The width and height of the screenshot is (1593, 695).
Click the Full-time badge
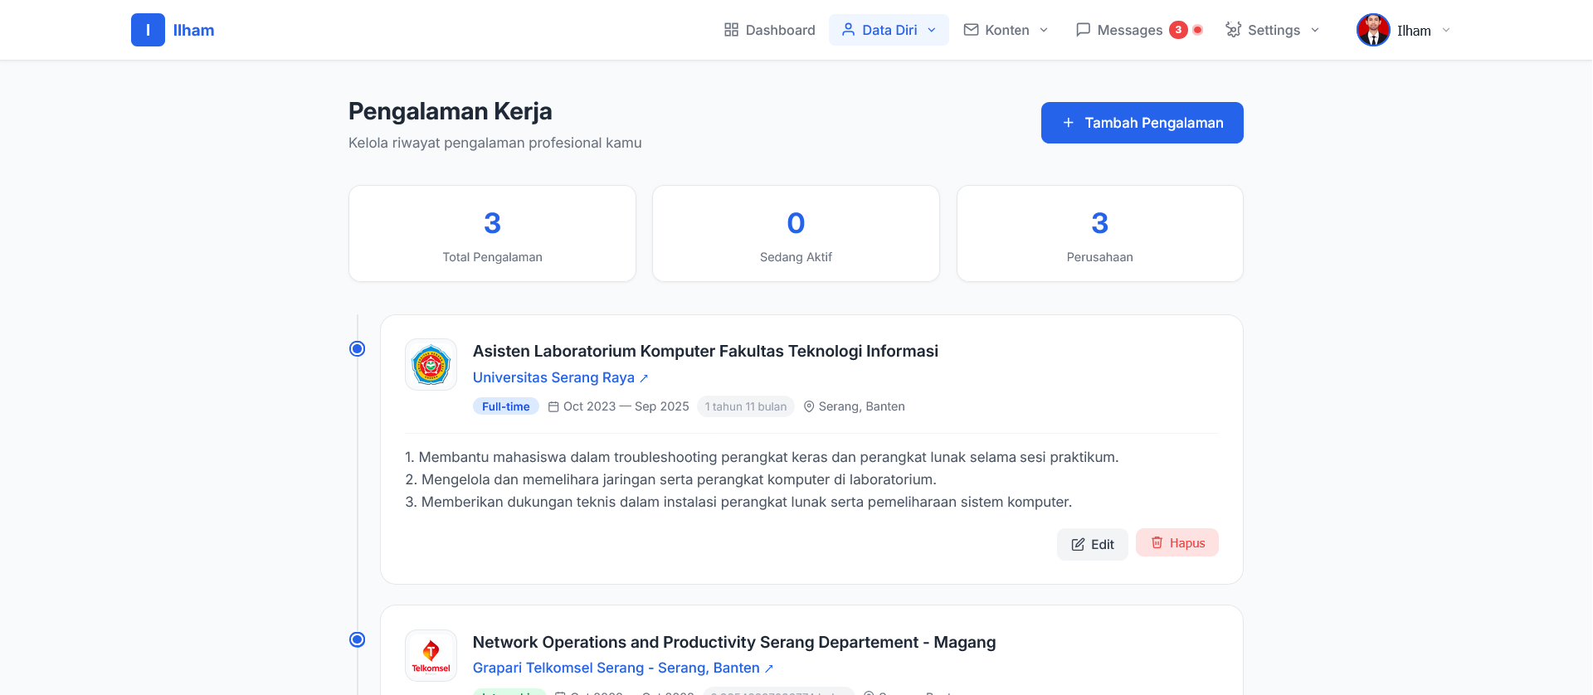tap(506, 406)
